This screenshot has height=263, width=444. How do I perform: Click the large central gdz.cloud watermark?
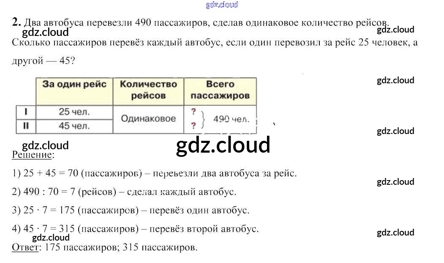tap(223, 145)
